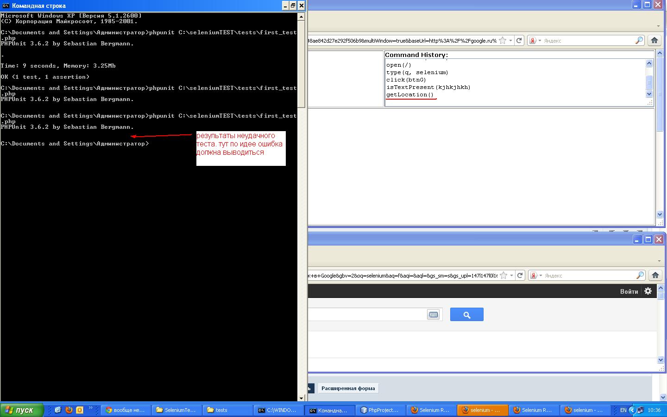Click Command History textarea resize grip
Viewport: 667px width, 417px height.
click(649, 102)
